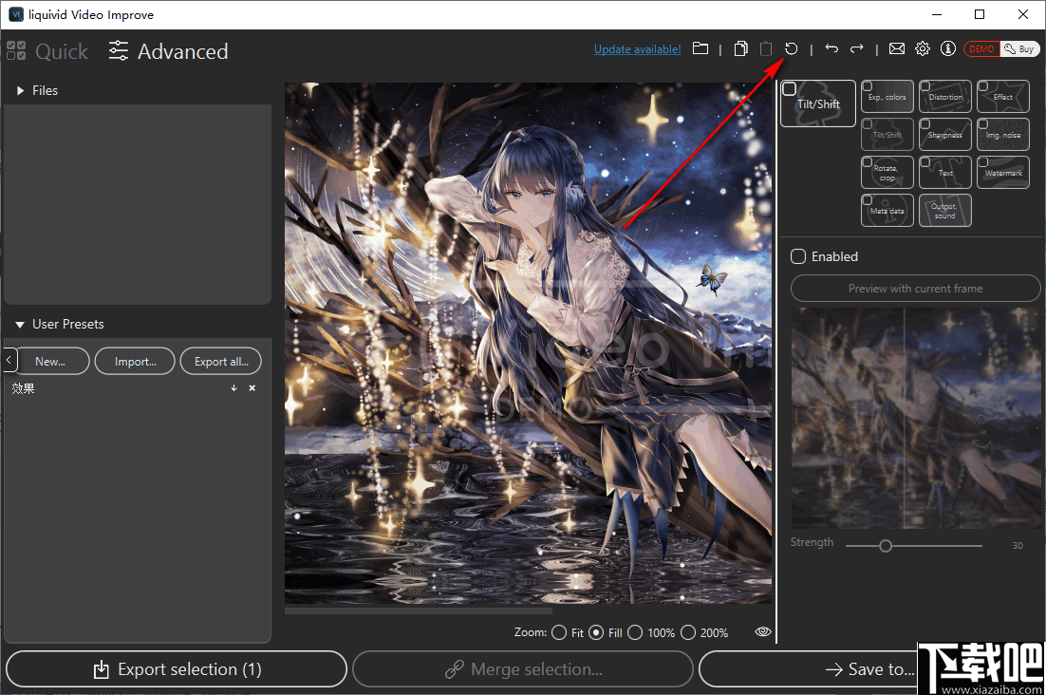Open the Update available link
Viewport: 1046px width, 695px height.
pyautogui.click(x=637, y=48)
